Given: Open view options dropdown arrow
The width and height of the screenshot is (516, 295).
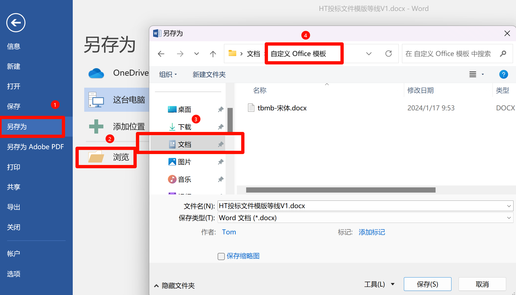Looking at the screenshot, I should [483, 74].
